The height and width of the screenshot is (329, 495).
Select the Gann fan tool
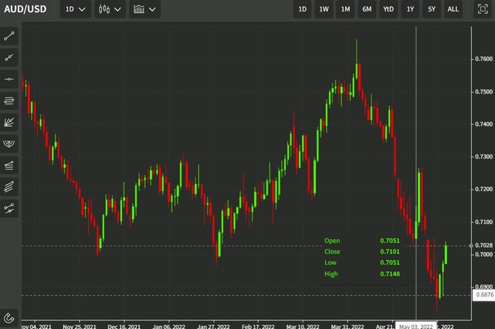pos(9,122)
